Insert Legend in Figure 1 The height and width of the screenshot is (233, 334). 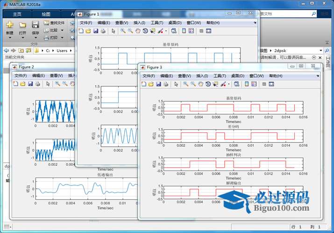coord(191,31)
